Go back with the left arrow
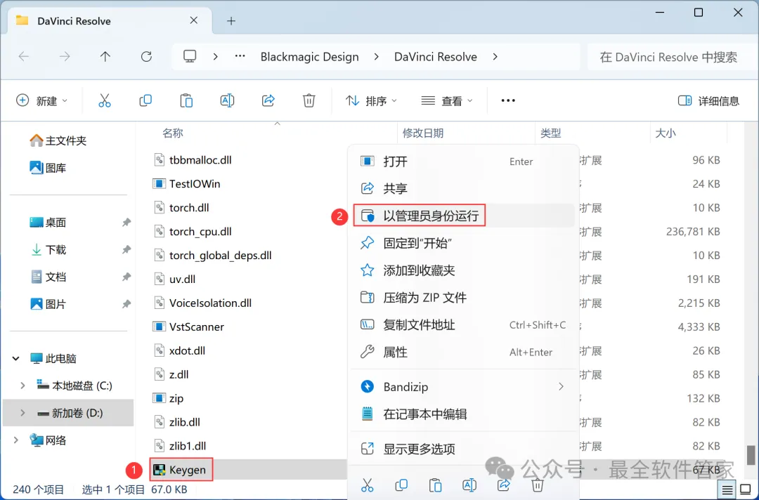 [24, 57]
